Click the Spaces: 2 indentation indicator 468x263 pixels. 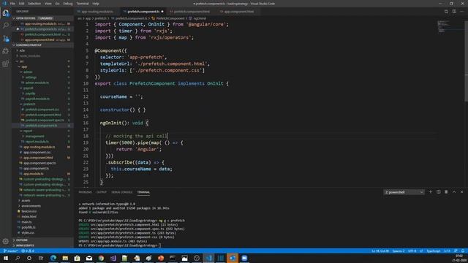pyautogui.click(x=398, y=251)
